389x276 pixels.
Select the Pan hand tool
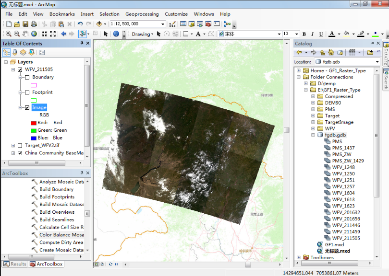click(x=25, y=34)
